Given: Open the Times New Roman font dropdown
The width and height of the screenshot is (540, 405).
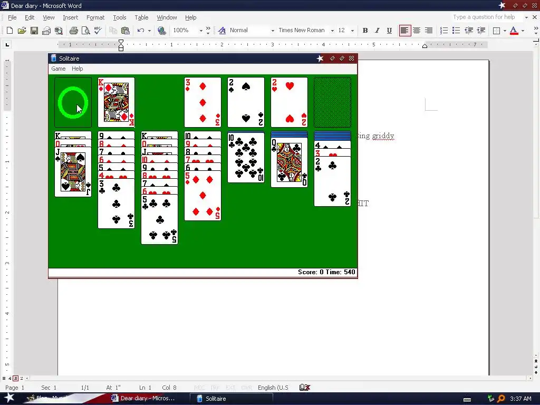Looking at the screenshot, I should 332,31.
